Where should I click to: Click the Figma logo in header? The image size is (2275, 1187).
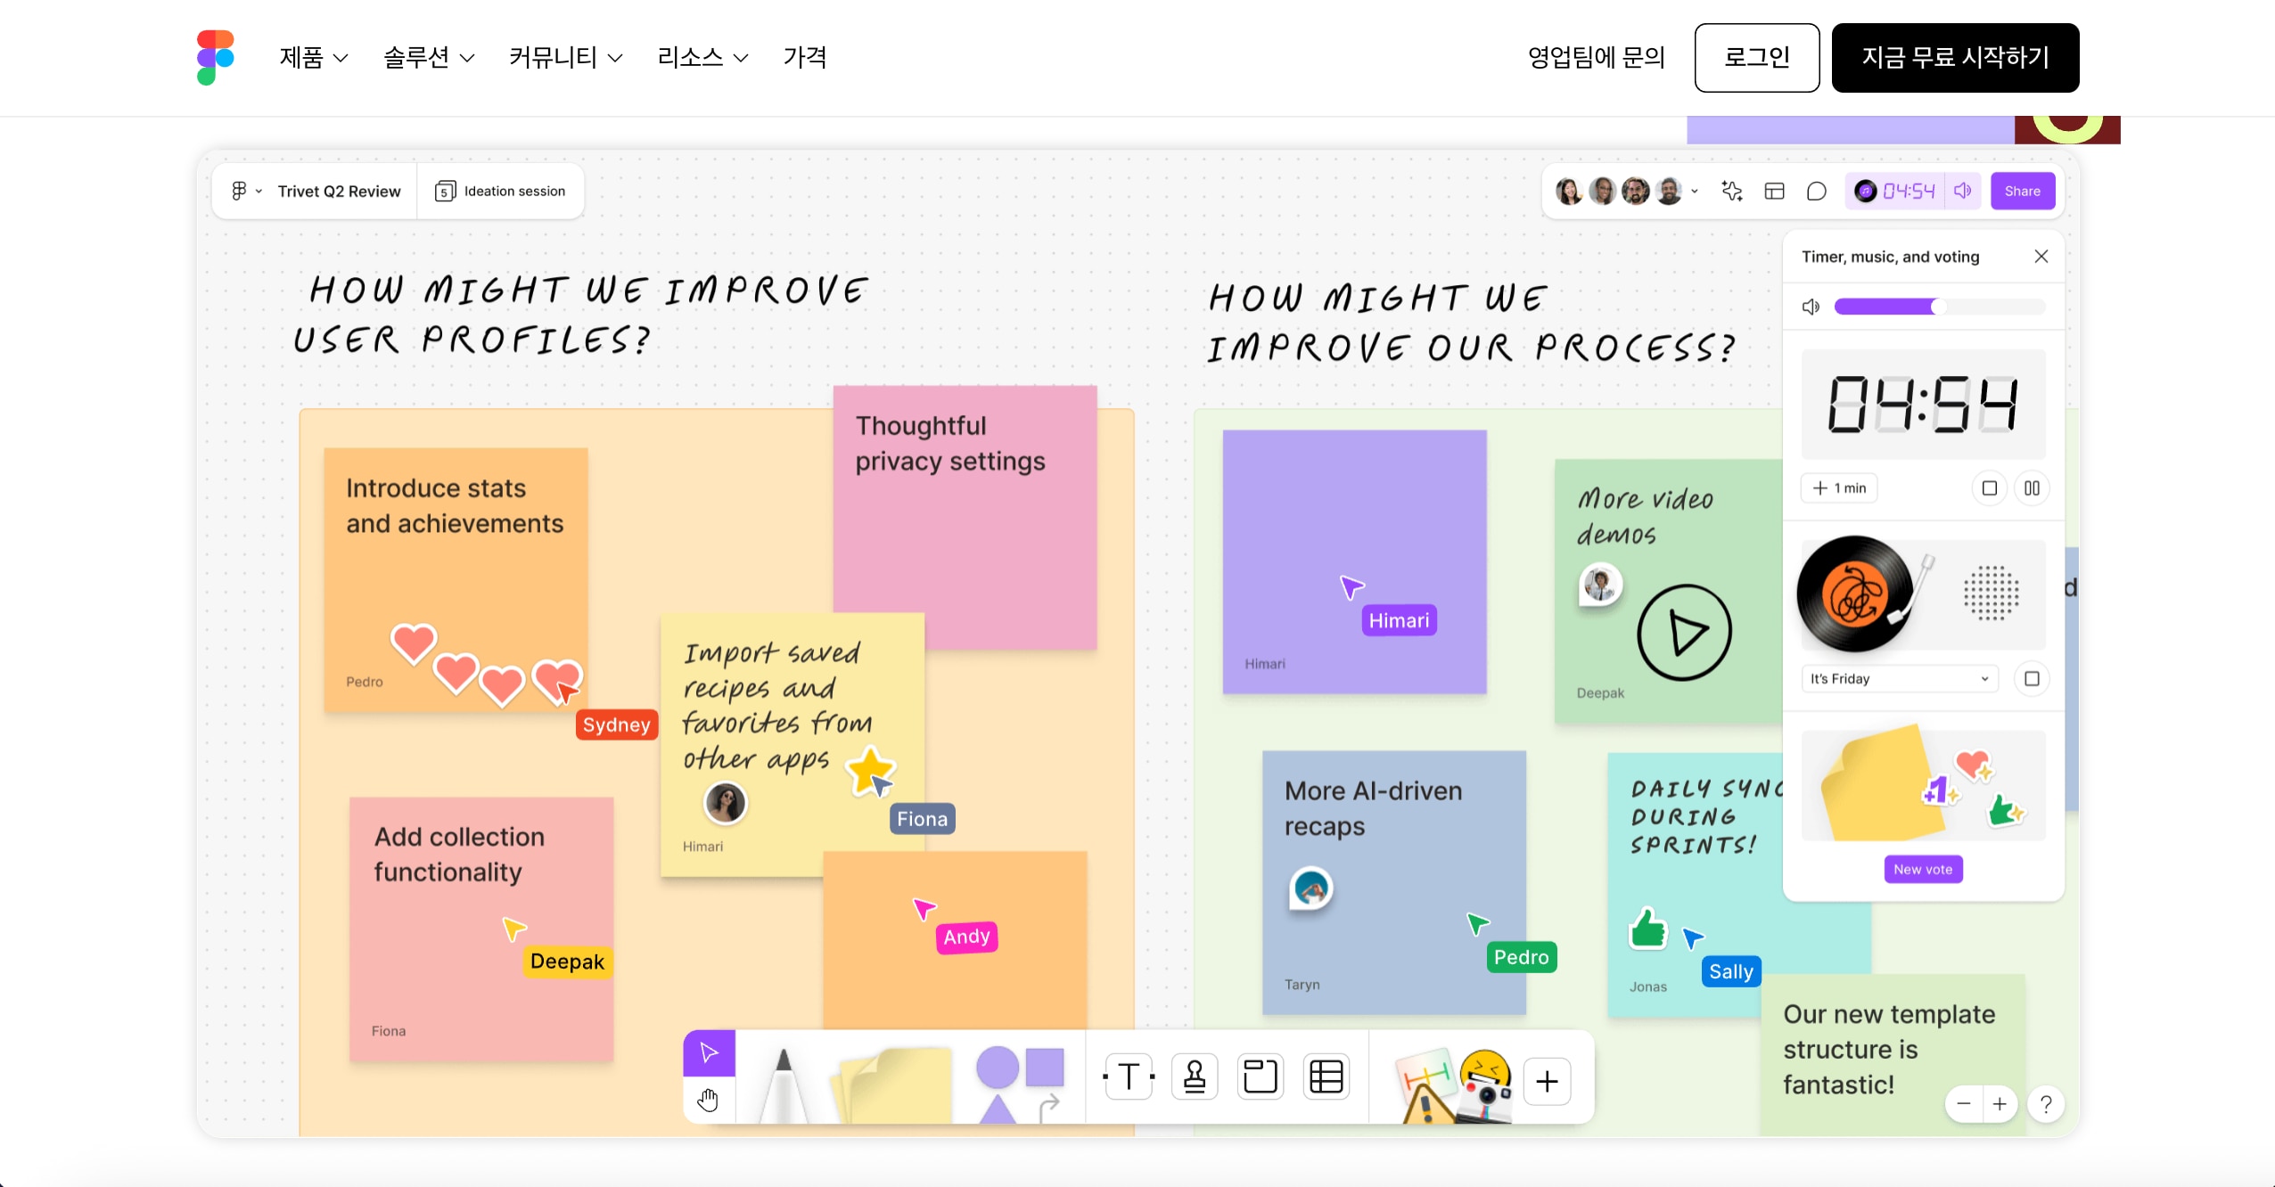215,58
